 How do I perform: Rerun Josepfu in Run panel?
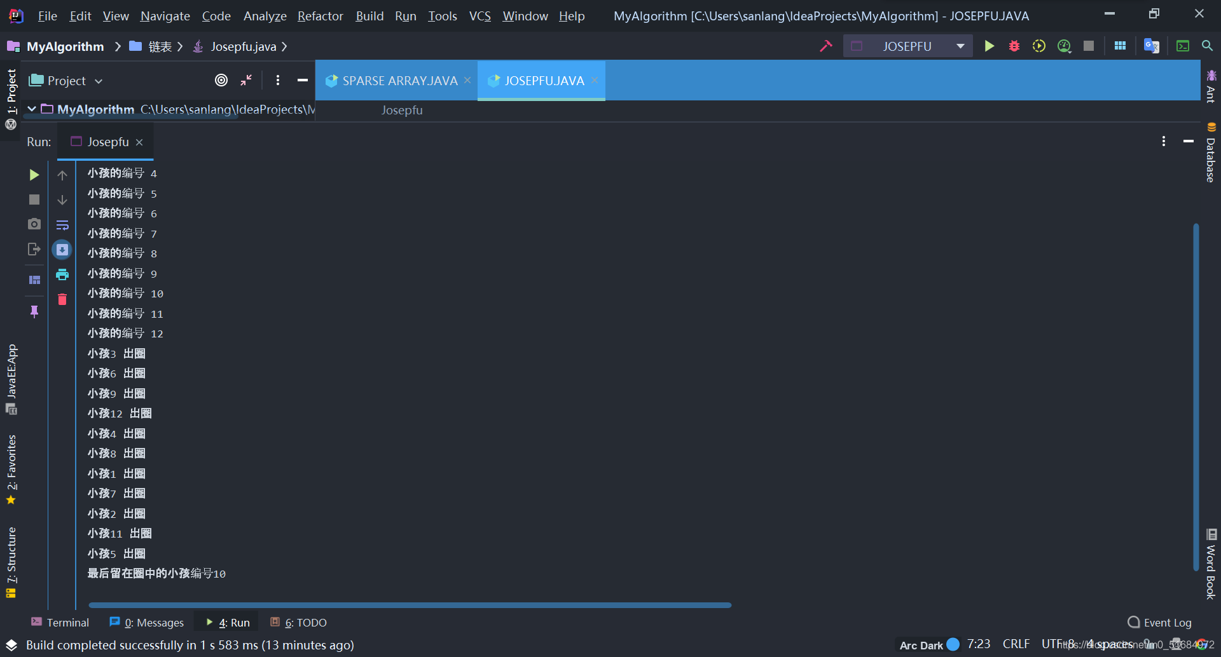point(34,175)
